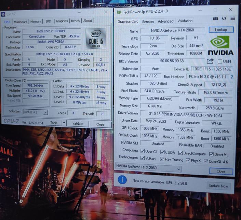
Task: Toggle the Vulkan checkbox
Action: [x=143, y=158]
